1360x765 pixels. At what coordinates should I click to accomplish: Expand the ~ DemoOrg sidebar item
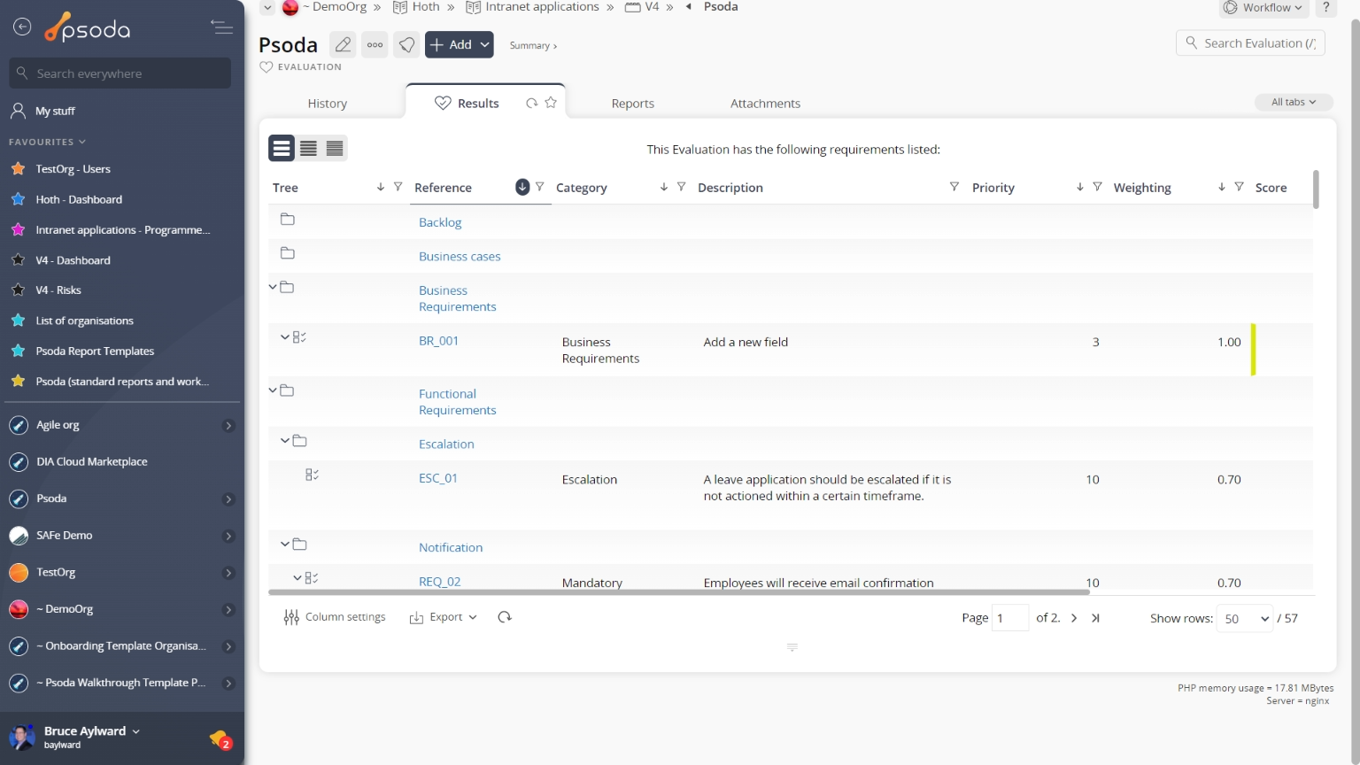[228, 610]
